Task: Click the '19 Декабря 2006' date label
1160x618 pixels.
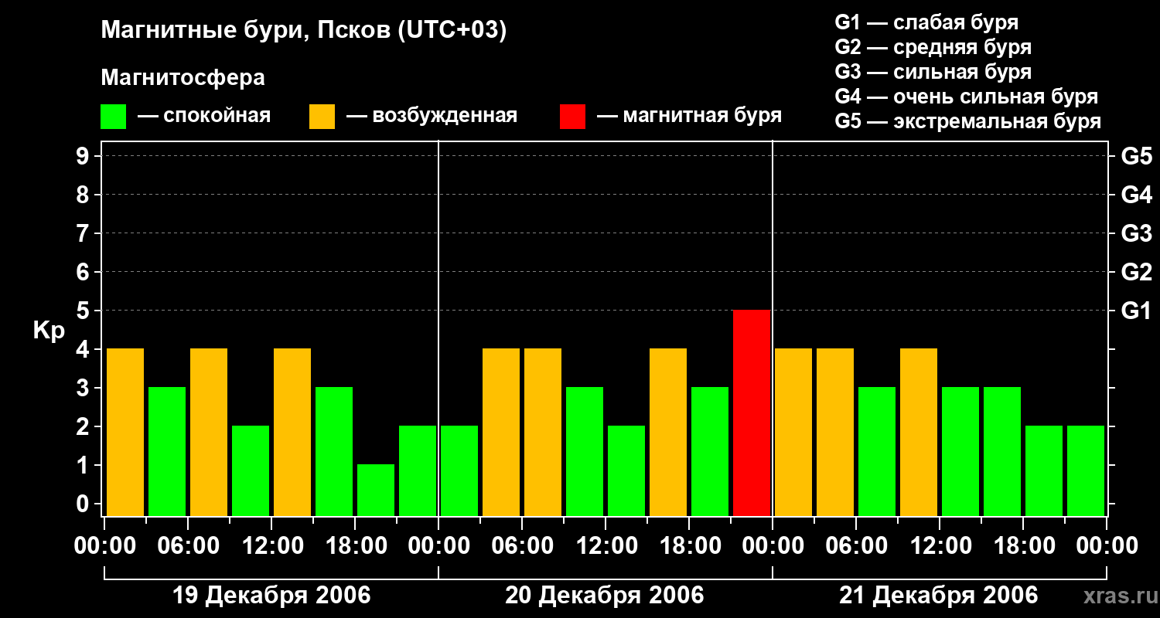Action: coord(271,596)
